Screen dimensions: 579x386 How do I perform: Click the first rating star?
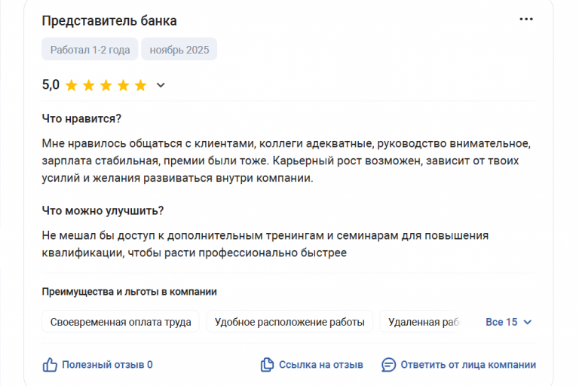tap(72, 85)
